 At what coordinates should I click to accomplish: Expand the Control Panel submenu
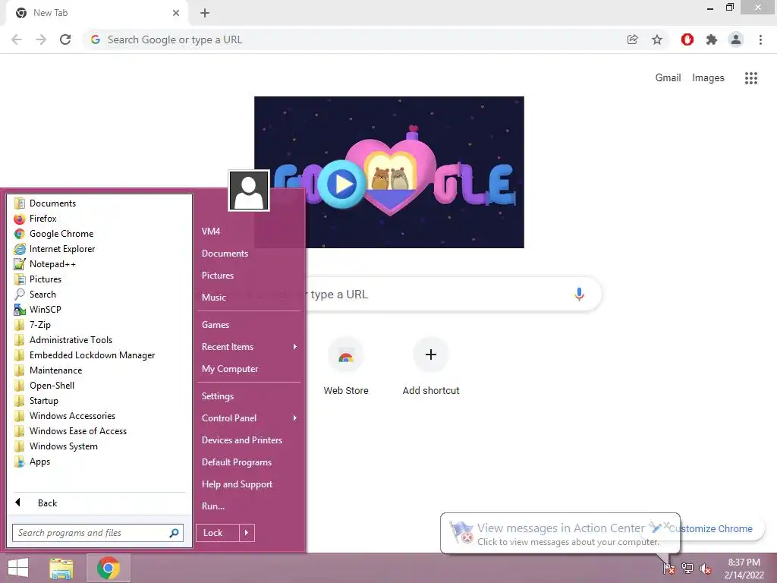coord(249,418)
